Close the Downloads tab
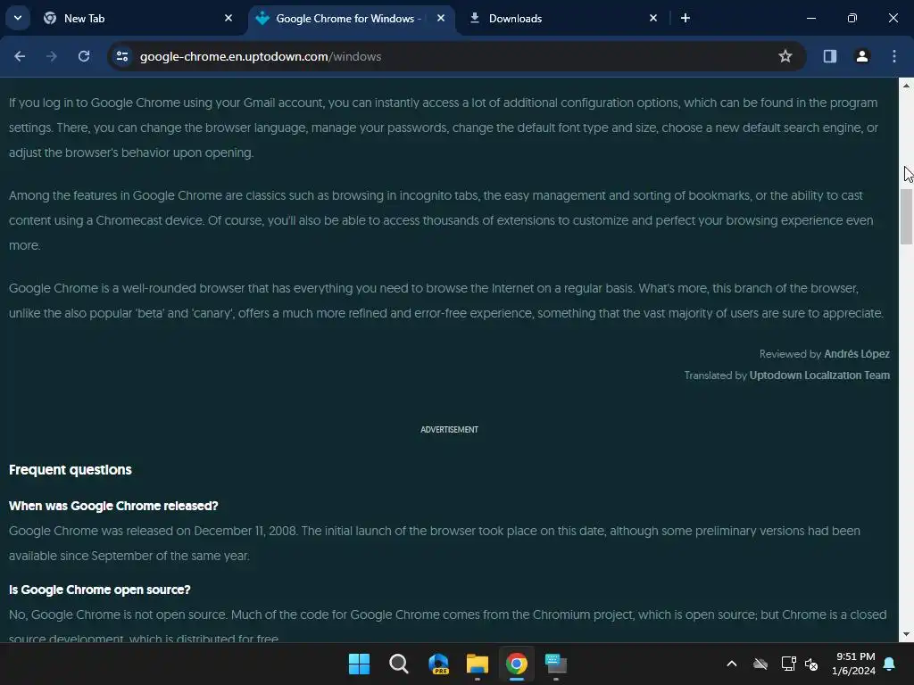Viewport: 914px width, 685px height. click(x=653, y=18)
